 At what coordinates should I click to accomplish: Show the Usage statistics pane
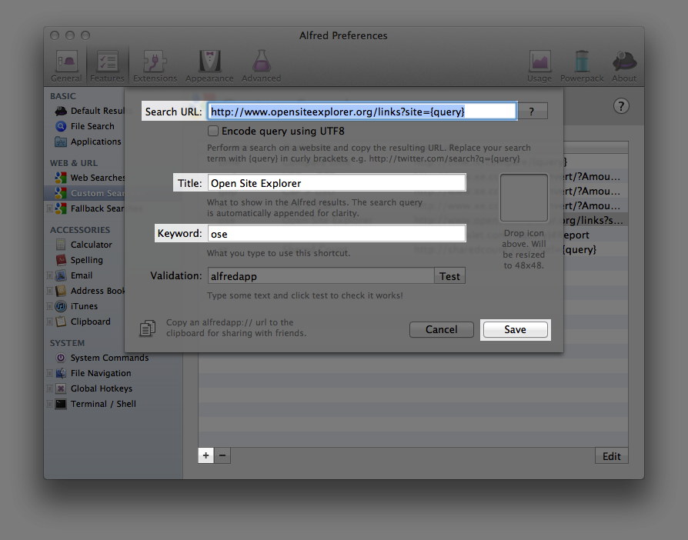click(539, 66)
